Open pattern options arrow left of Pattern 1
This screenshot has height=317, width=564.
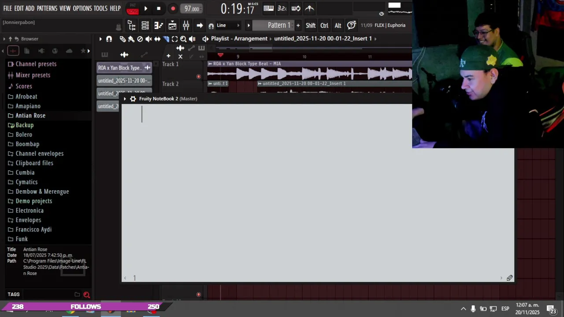pos(249,25)
